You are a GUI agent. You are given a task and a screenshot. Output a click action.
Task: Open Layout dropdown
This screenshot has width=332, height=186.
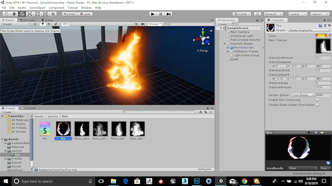[x=319, y=14]
